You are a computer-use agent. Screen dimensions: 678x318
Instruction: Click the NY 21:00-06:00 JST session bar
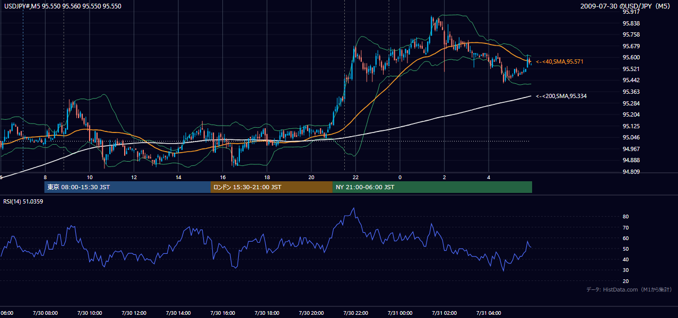[432, 187]
